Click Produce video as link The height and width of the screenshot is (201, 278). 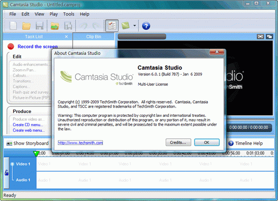coord(28,119)
